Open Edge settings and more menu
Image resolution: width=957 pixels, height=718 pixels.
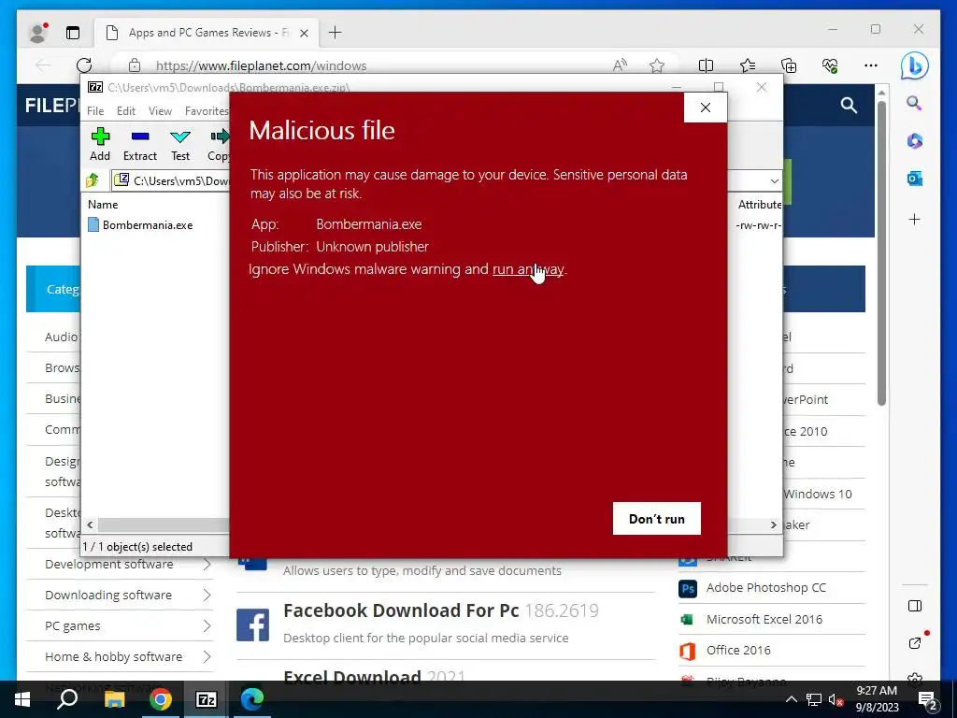pos(871,65)
